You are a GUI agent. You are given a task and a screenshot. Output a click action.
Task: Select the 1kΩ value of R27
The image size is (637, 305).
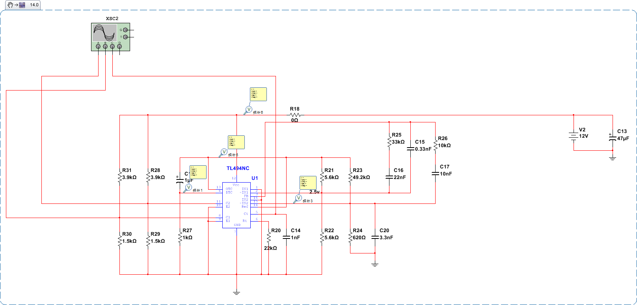[187, 238]
